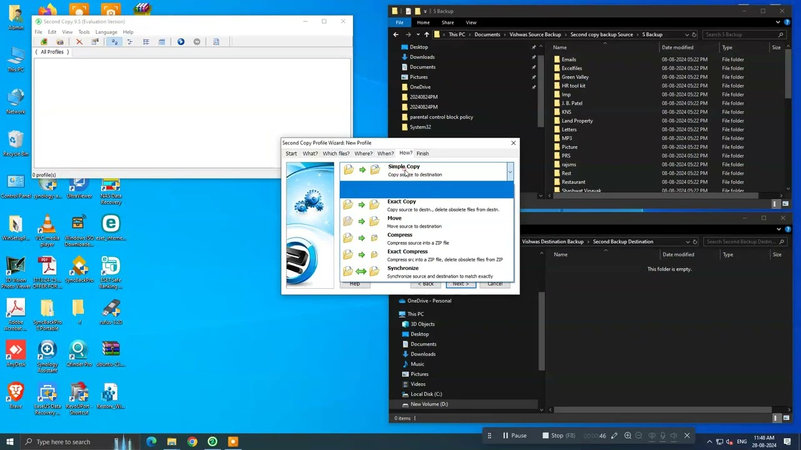Click the New Profile toolbar icon in Second Copy
Viewport: 801px width, 450px height.
[x=44, y=42]
